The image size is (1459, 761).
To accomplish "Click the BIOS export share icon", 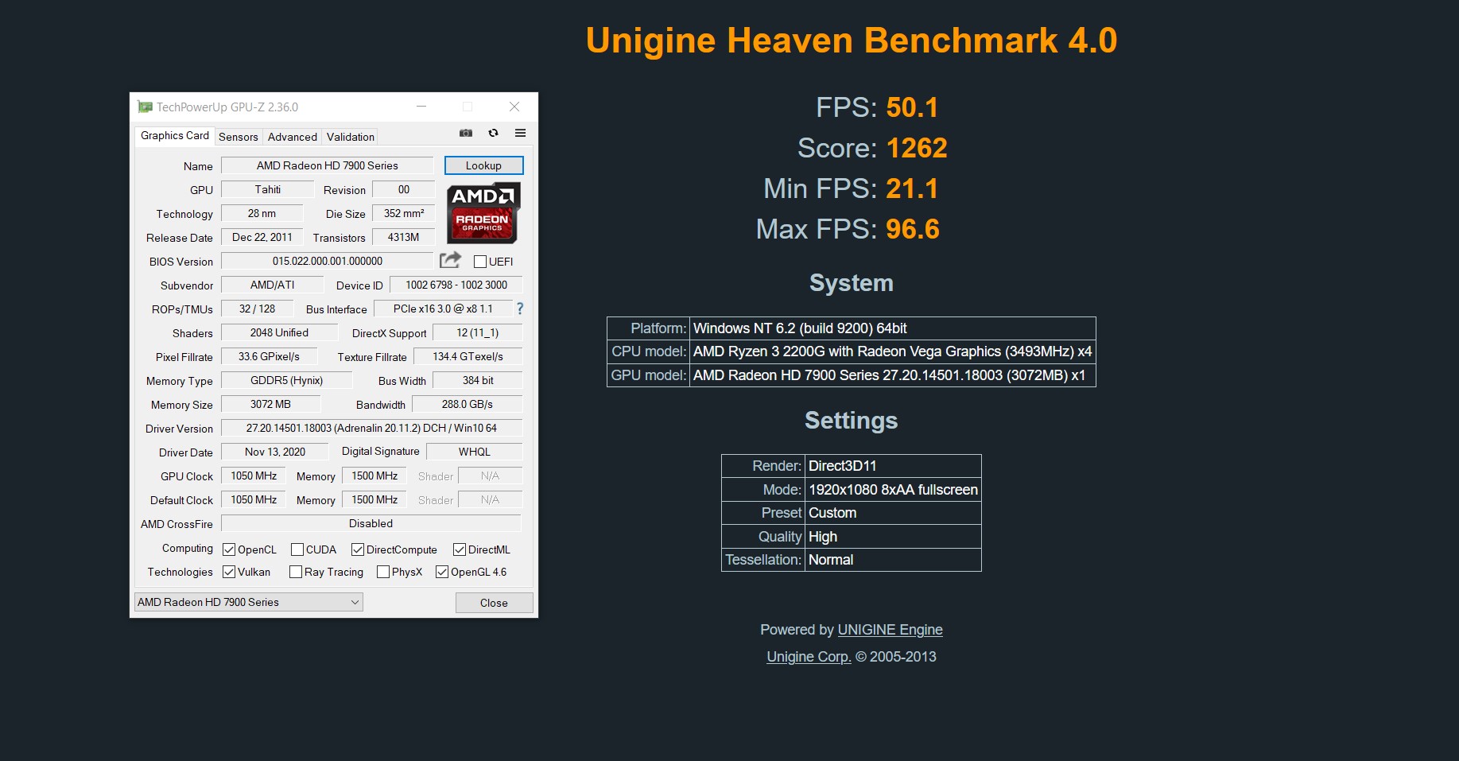I will [451, 260].
